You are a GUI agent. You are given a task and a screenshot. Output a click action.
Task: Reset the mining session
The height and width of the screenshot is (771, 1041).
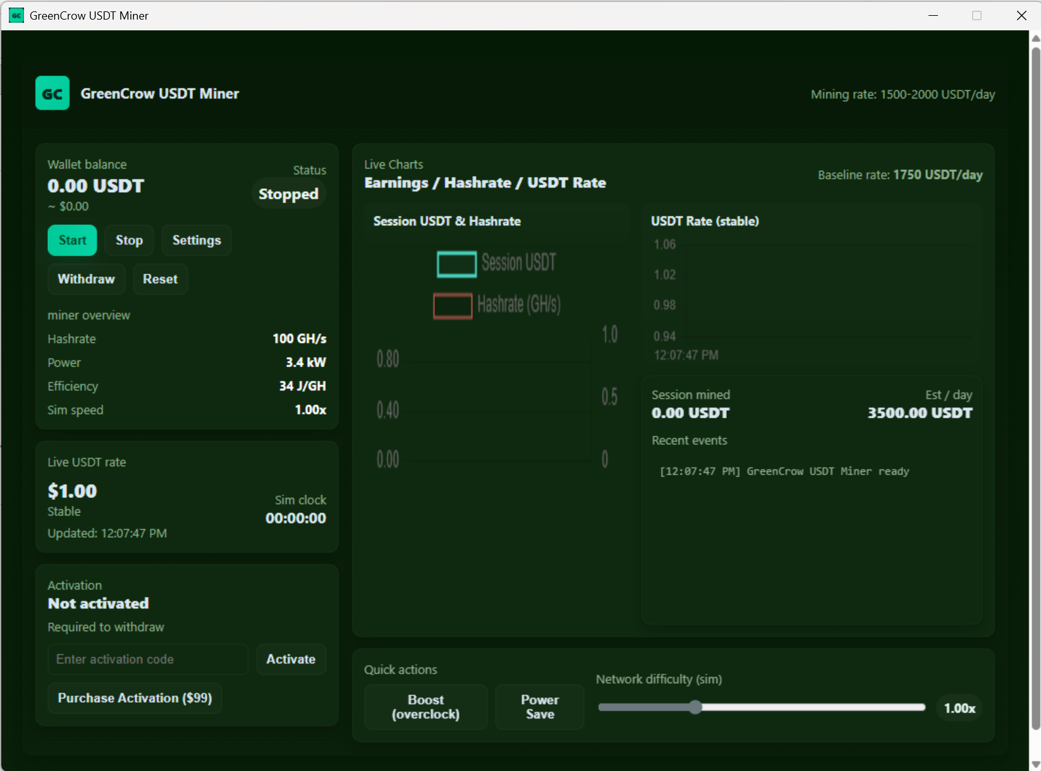(160, 279)
